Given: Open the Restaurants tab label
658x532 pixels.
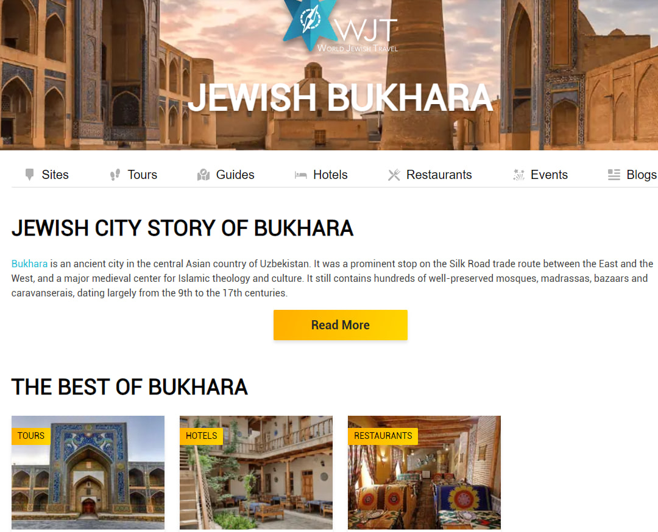Looking at the screenshot, I should 439,175.
